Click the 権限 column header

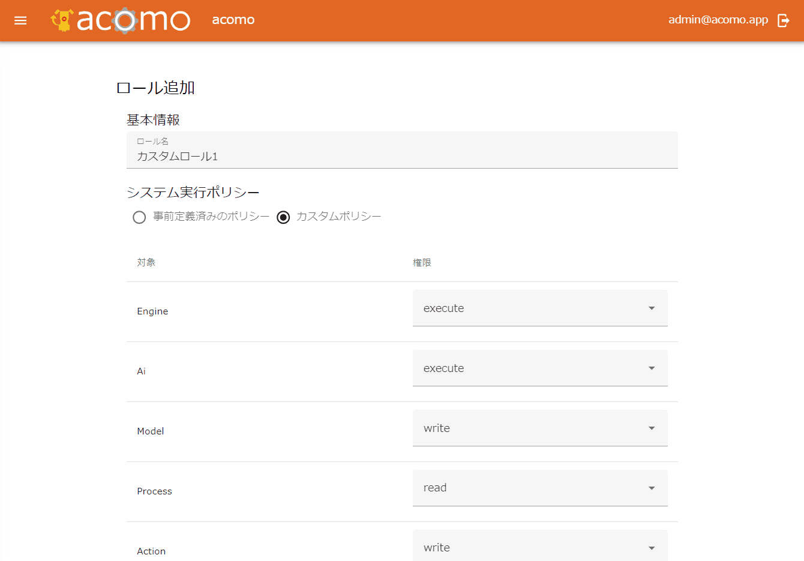(x=422, y=263)
